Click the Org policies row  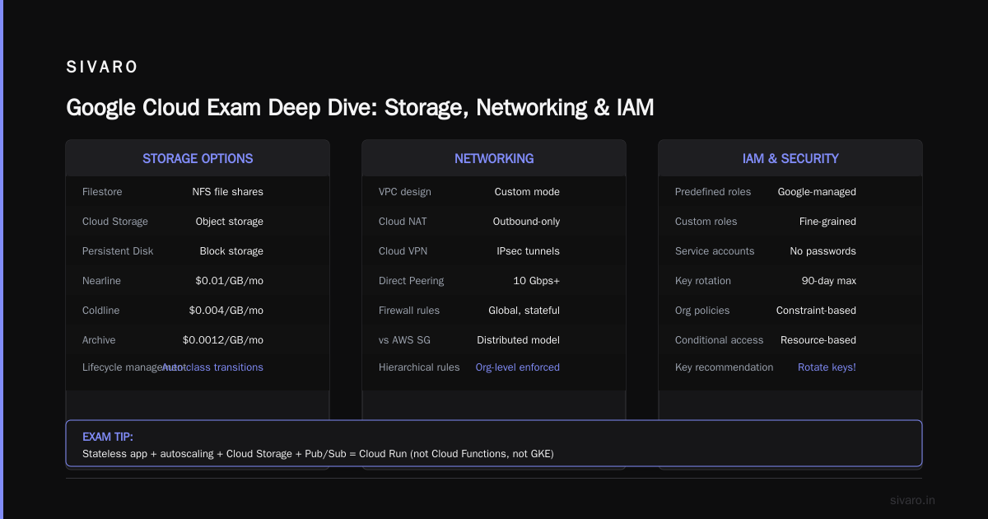(790, 311)
